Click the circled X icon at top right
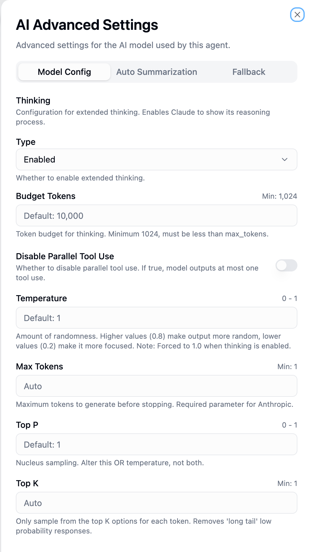 297,15
